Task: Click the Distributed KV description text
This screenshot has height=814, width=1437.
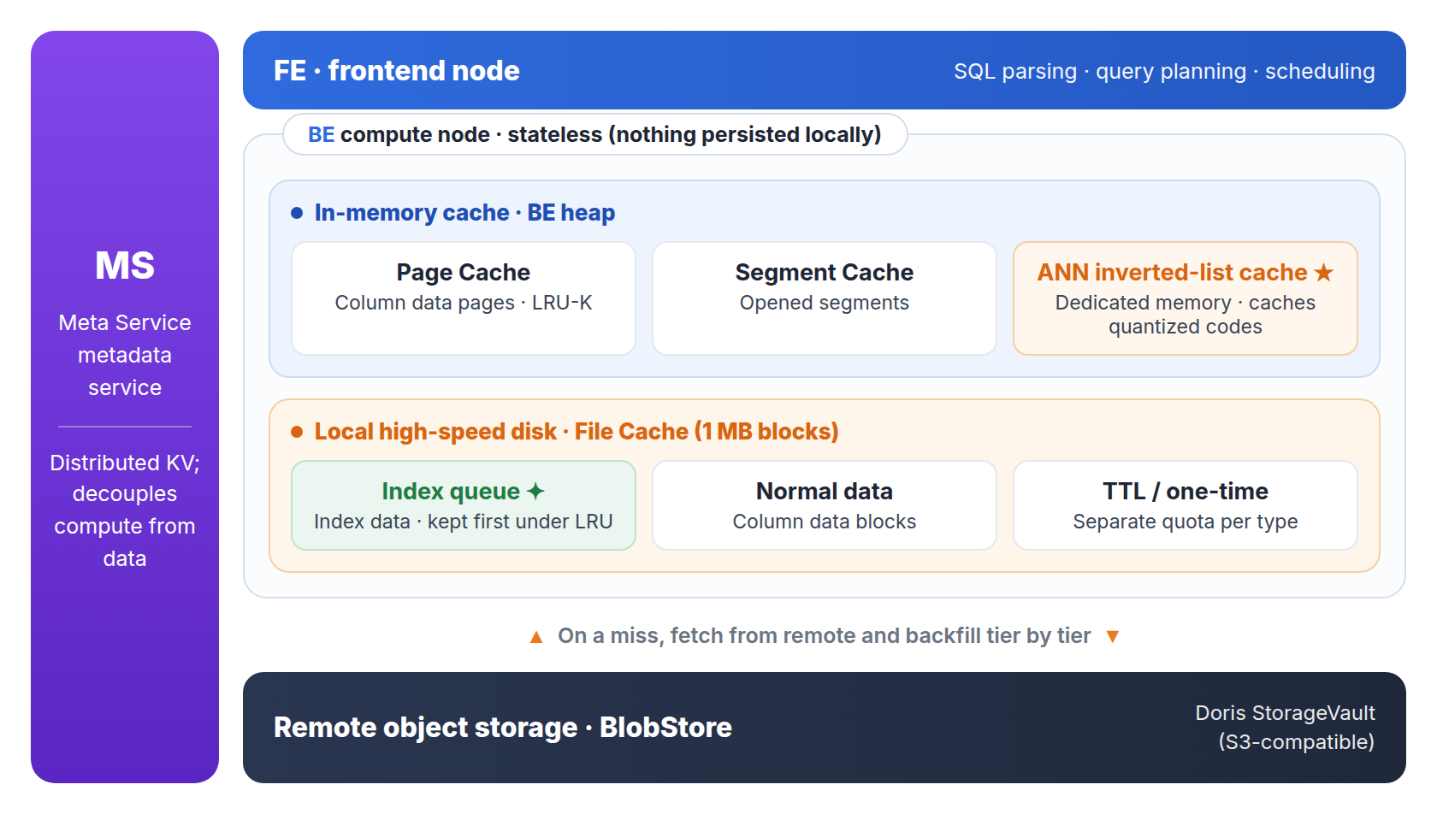Action: 125,510
